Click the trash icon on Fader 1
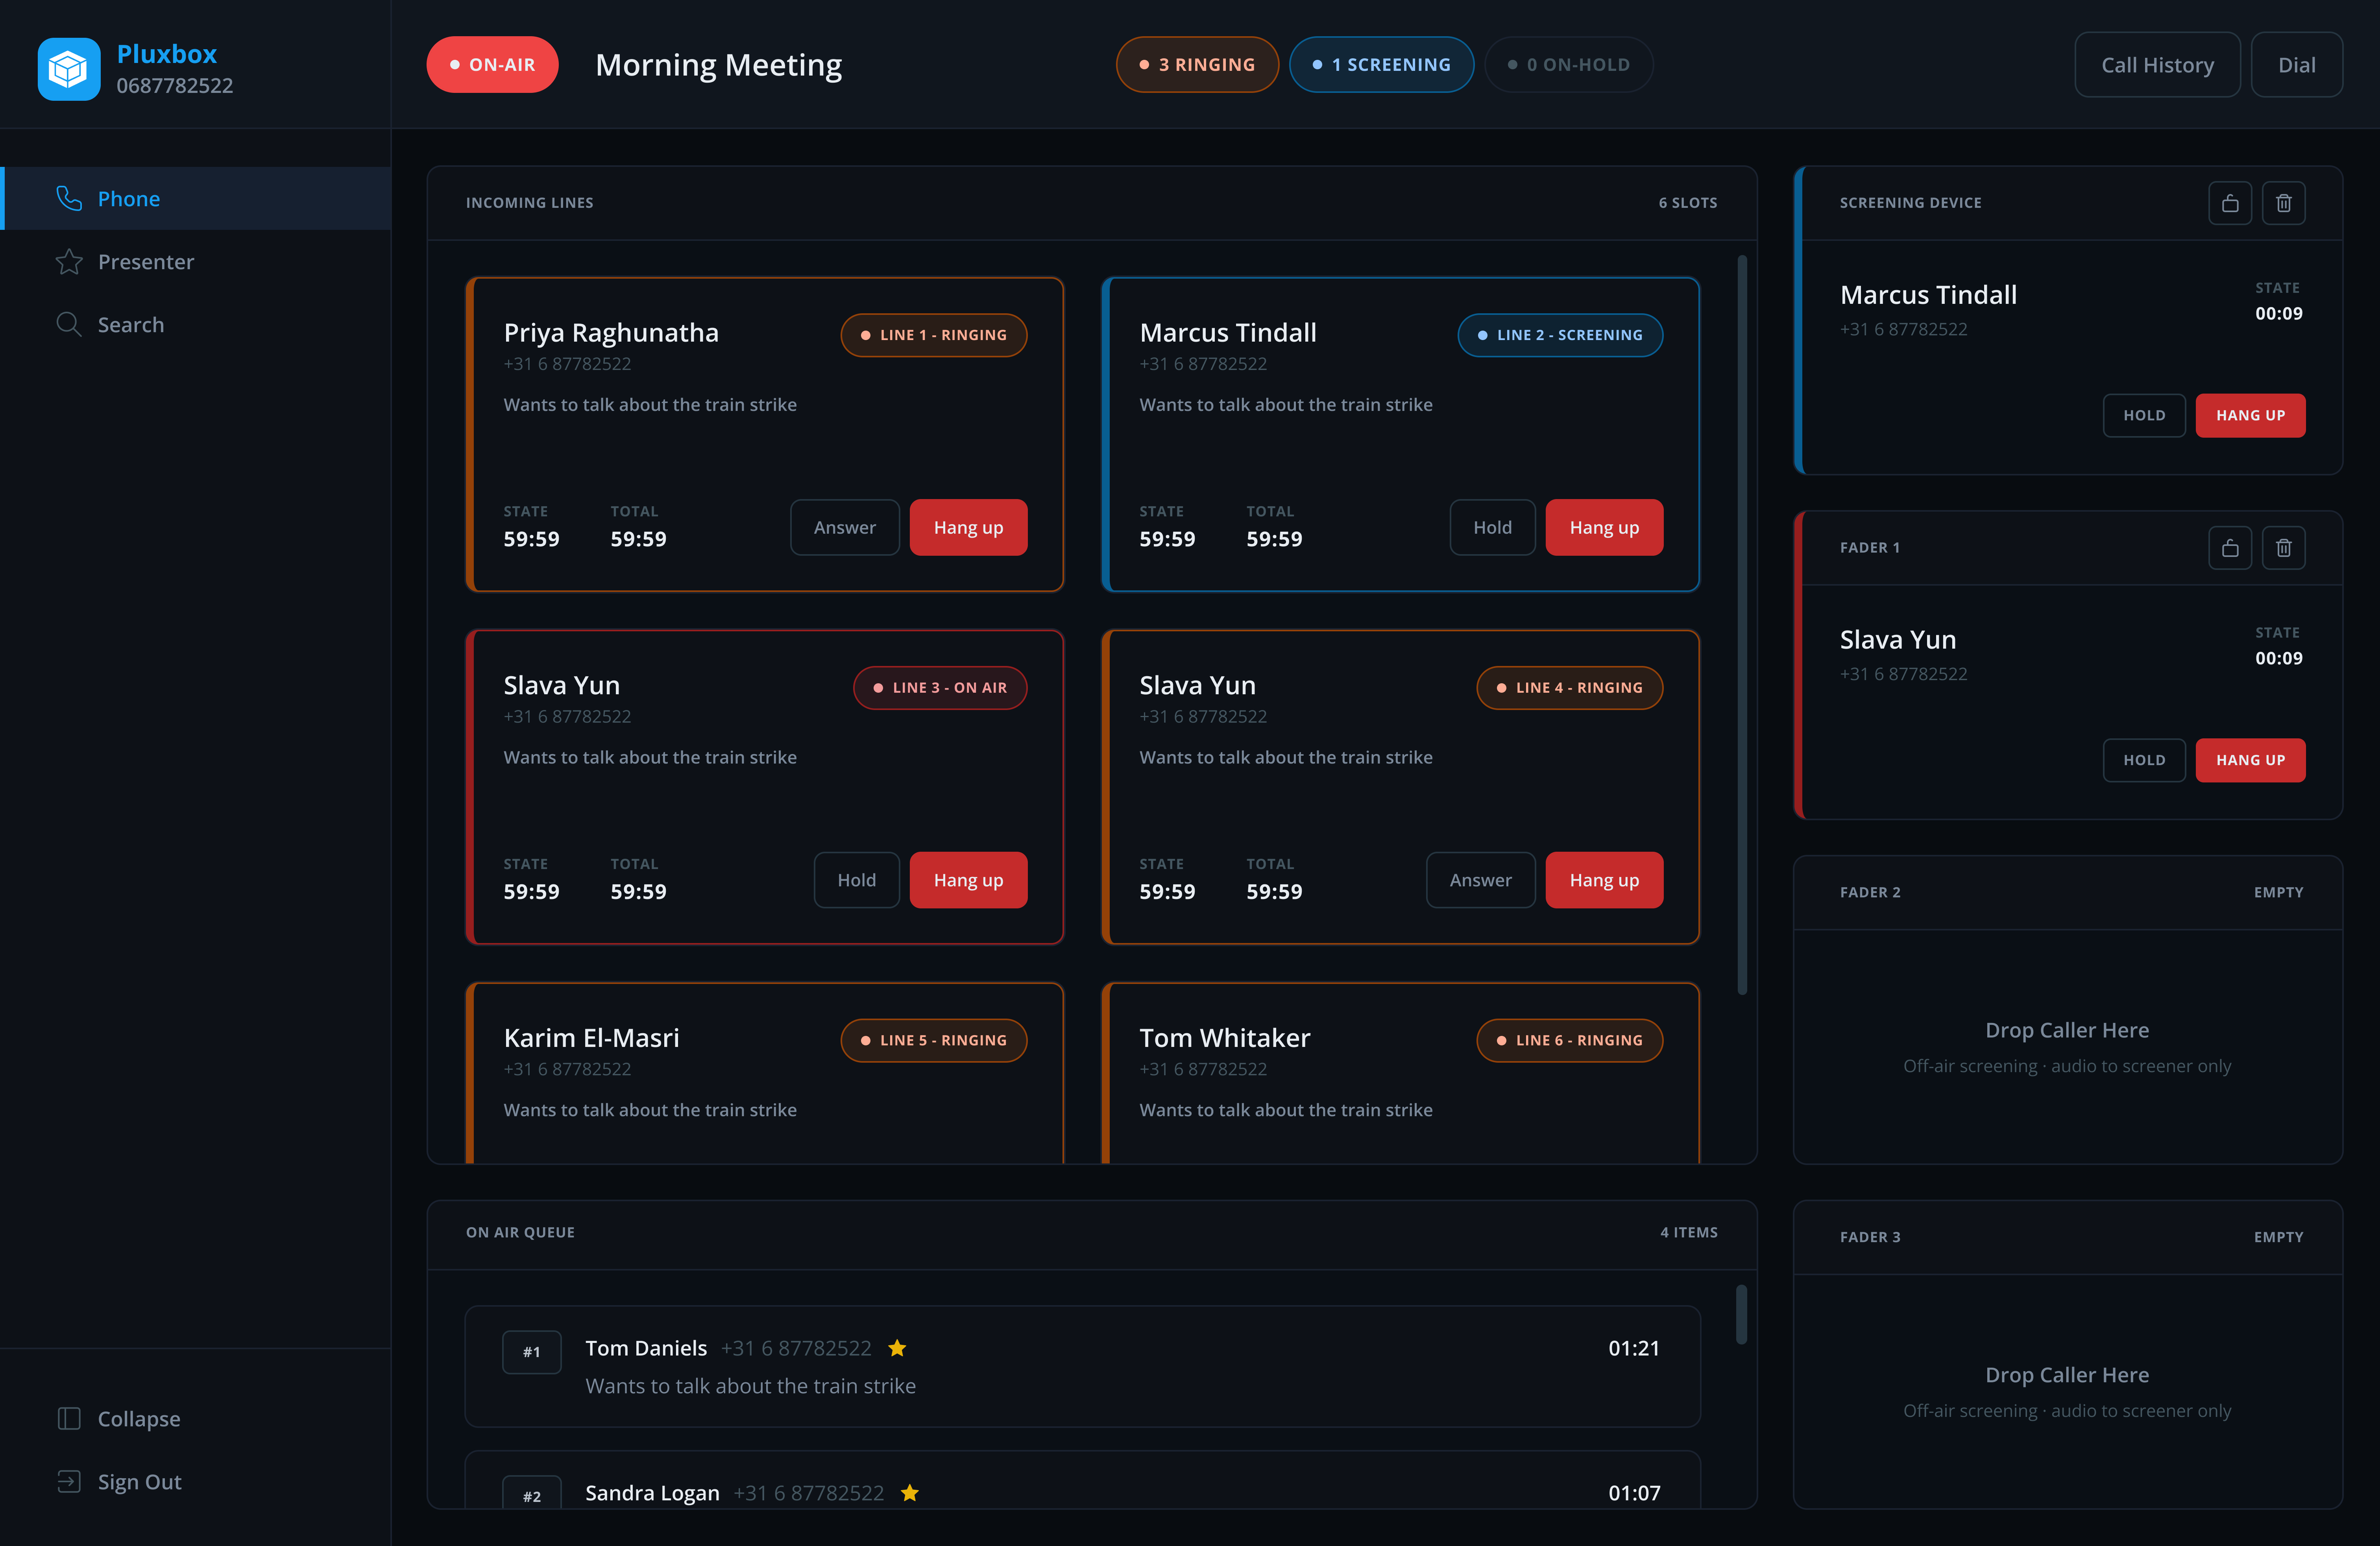Screen dimensions: 2380x1546 pyautogui.click(x=2284, y=548)
